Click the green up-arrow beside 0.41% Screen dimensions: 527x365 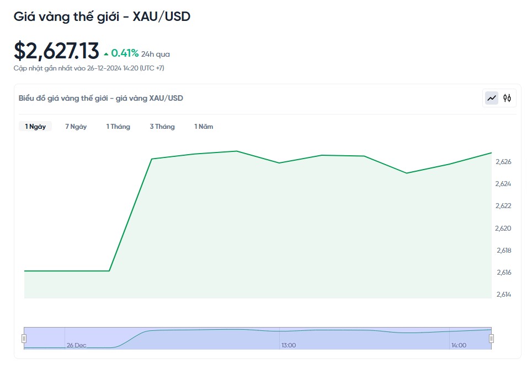pos(106,53)
